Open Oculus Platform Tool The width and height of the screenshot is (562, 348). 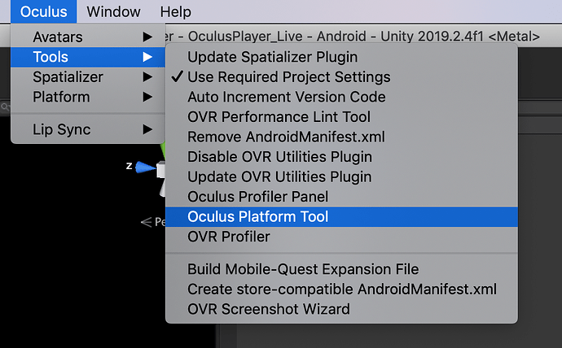[x=257, y=216]
